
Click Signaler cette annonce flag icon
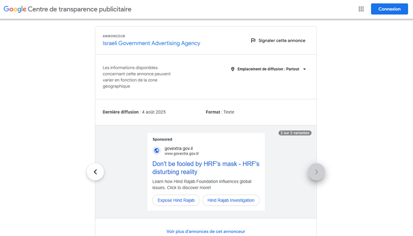coord(253,40)
